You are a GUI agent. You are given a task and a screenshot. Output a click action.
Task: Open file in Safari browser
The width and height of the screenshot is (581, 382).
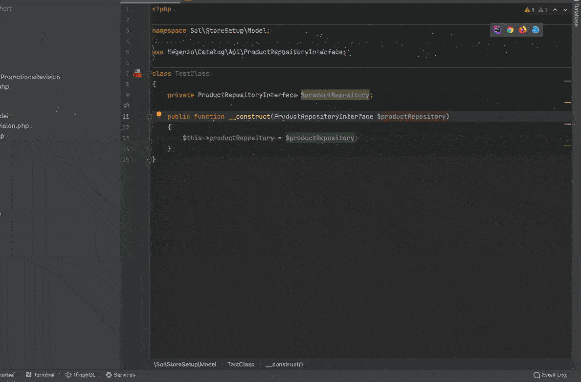coord(536,30)
